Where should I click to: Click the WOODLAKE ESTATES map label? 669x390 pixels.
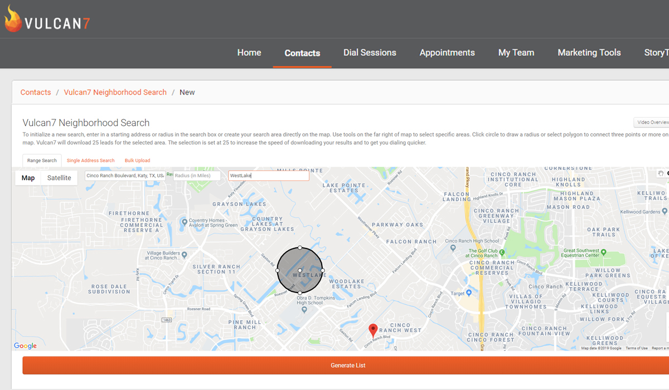point(346,284)
